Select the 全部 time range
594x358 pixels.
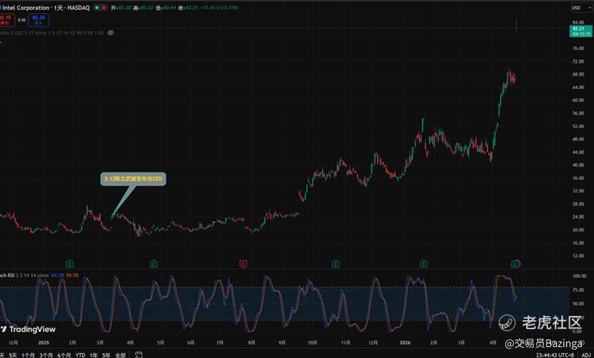[120, 355]
